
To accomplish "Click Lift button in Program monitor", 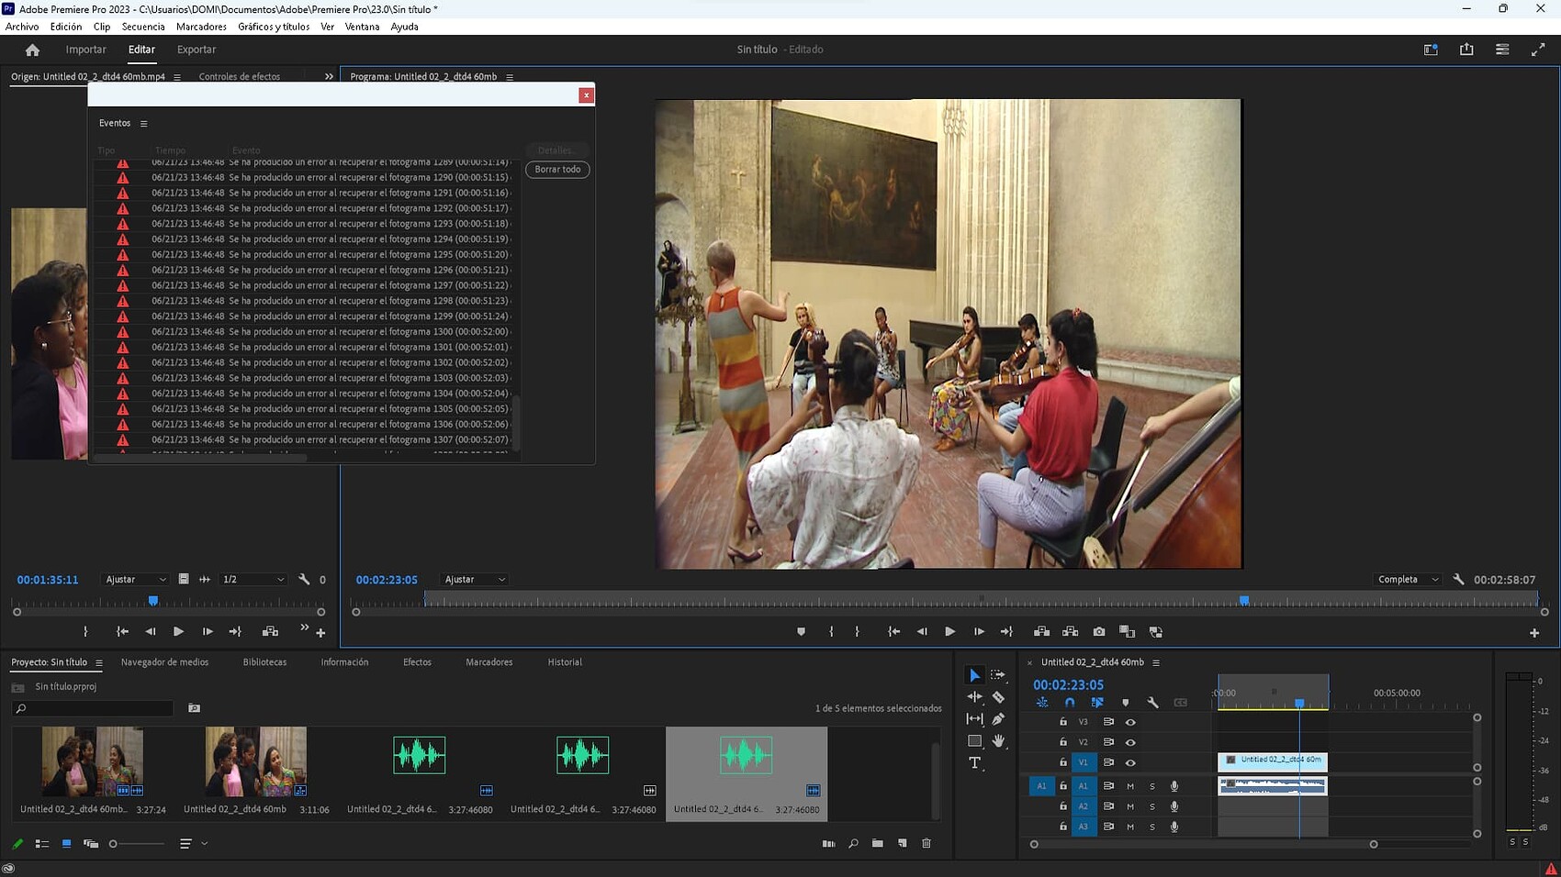I will (1041, 632).
